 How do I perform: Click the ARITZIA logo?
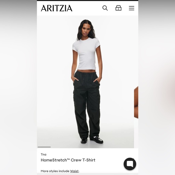pyautogui.click(x=57, y=8)
